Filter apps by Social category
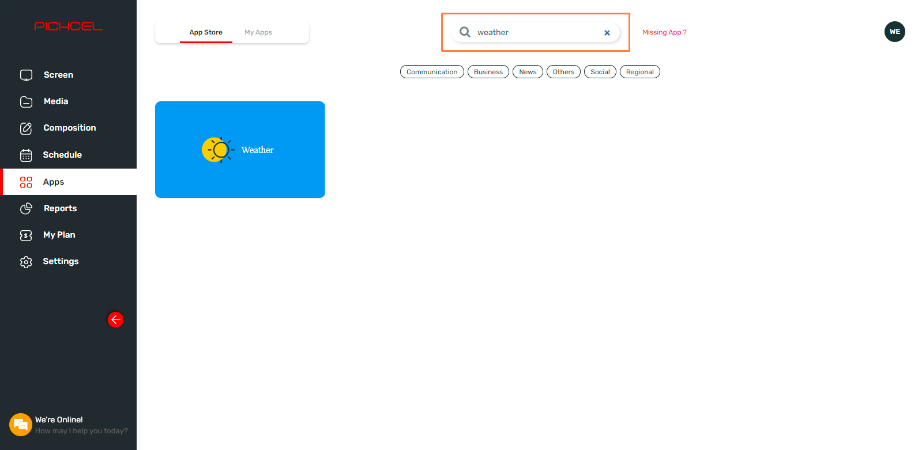Image resolution: width=922 pixels, height=450 pixels. point(600,72)
